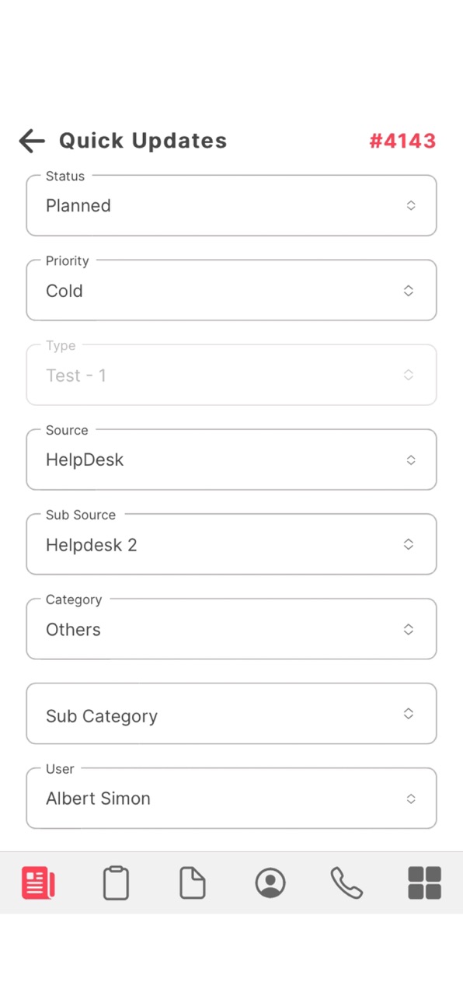463x1003 pixels.
Task: Click the disabled Type field Test - 1
Action: tap(231, 375)
